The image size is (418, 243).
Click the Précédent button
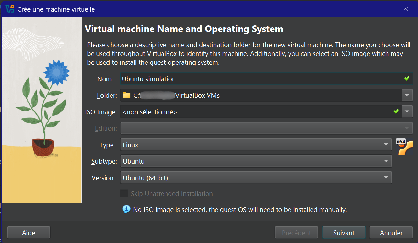[296, 232]
